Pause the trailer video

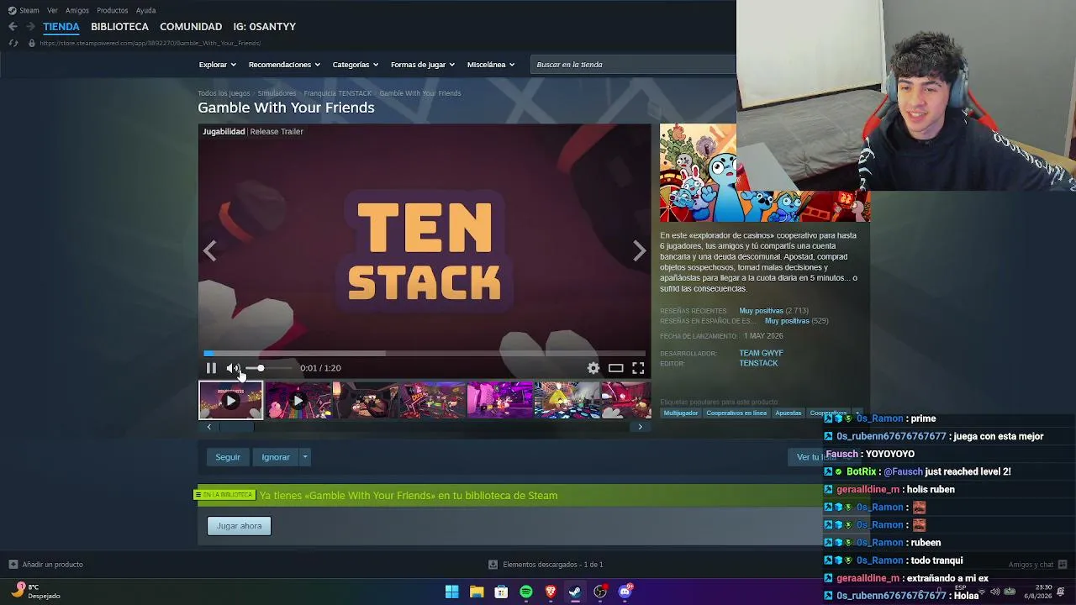[211, 368]
